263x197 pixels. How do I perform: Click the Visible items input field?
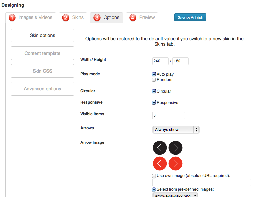coord(169,115)
